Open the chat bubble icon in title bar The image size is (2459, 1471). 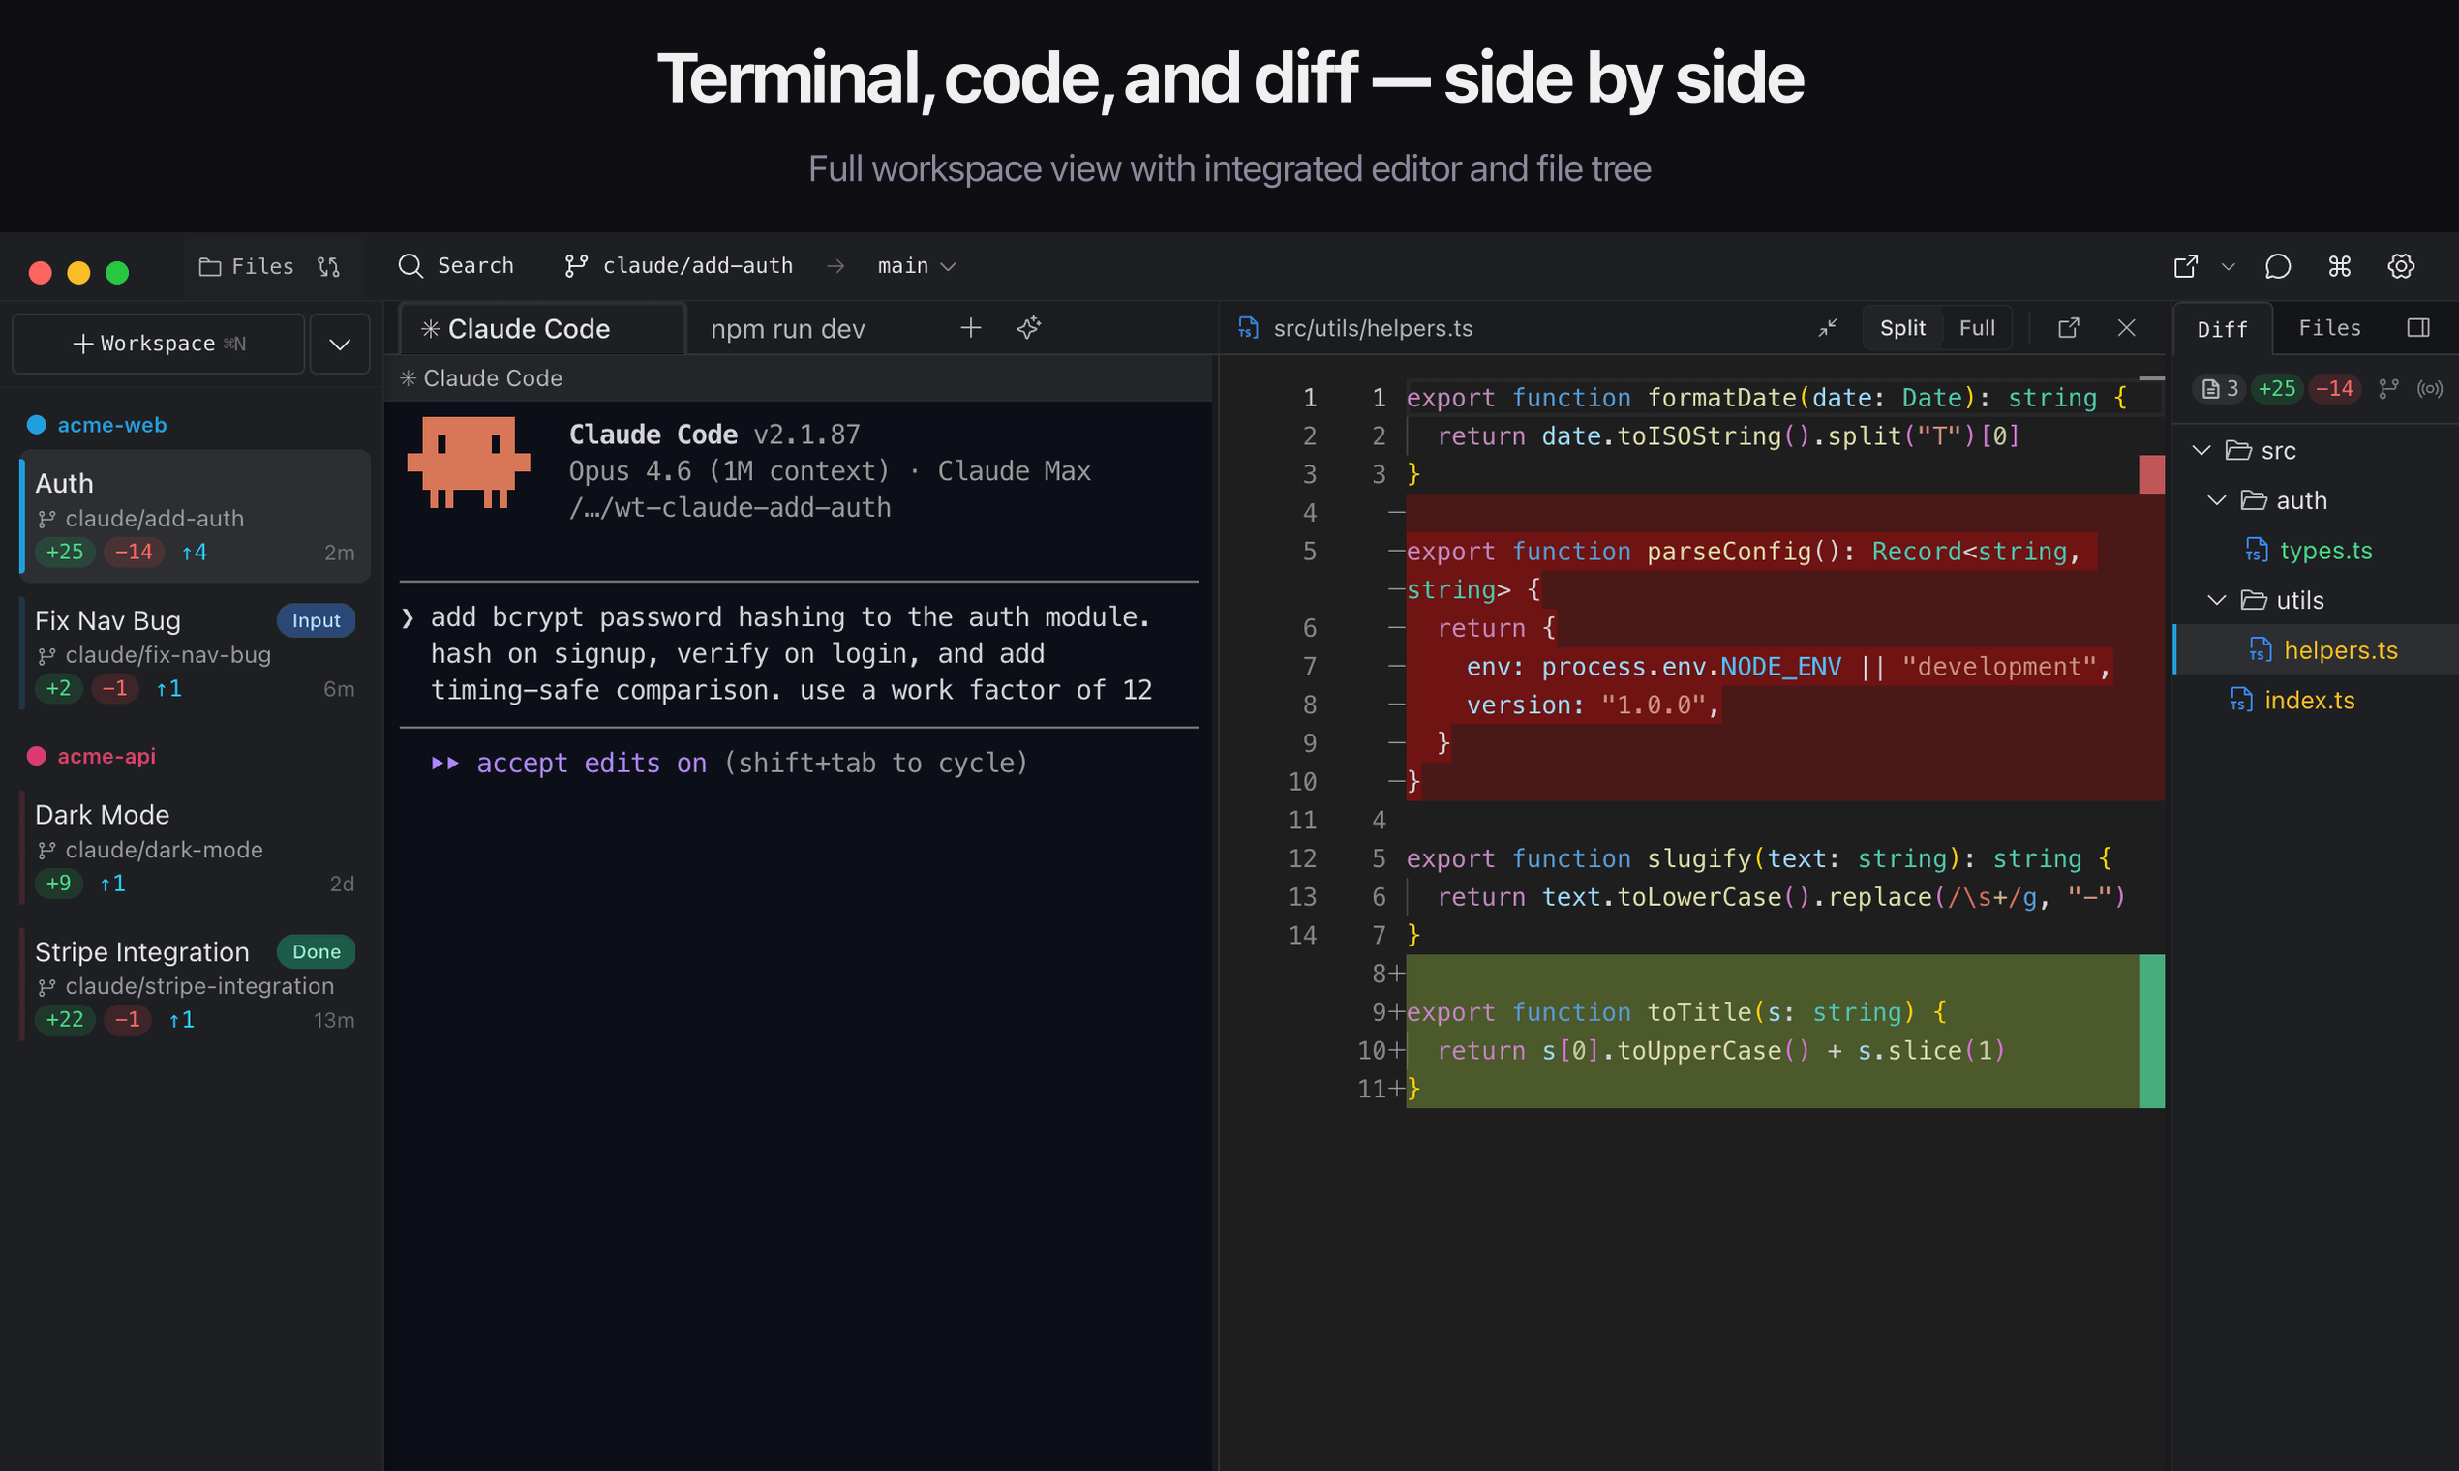pyautogui.click(x=2278, y=267)
